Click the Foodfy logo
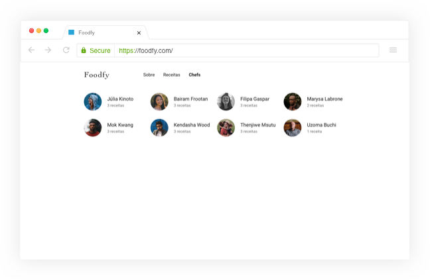 [97, 75]
